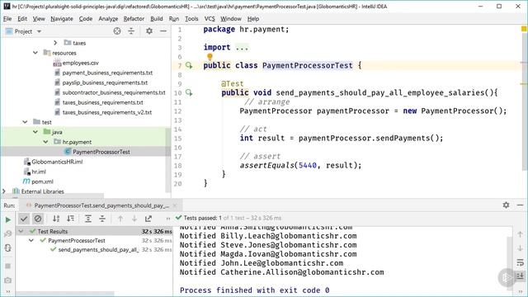Click scroll to end icon in console
The image size is (528, 297).
[x=521, y=276]
